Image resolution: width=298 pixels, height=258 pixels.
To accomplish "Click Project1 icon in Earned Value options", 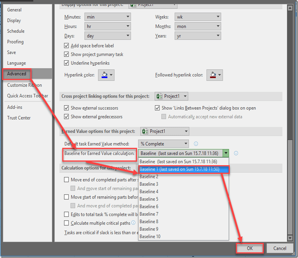I will click(145, 131).
